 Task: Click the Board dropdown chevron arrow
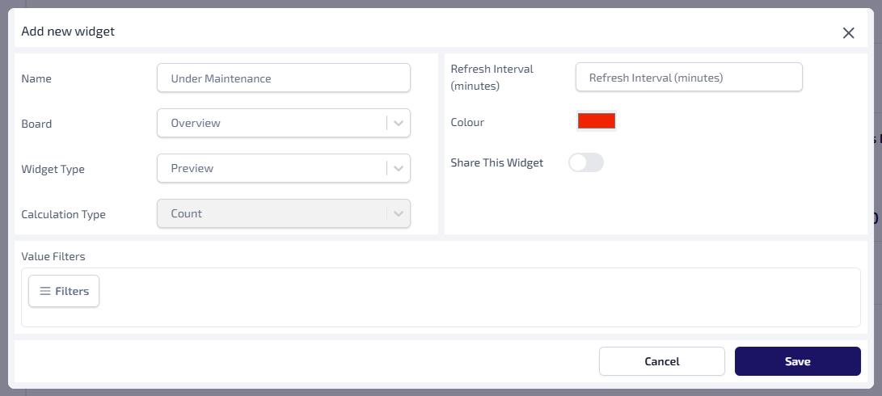[399, 124]
